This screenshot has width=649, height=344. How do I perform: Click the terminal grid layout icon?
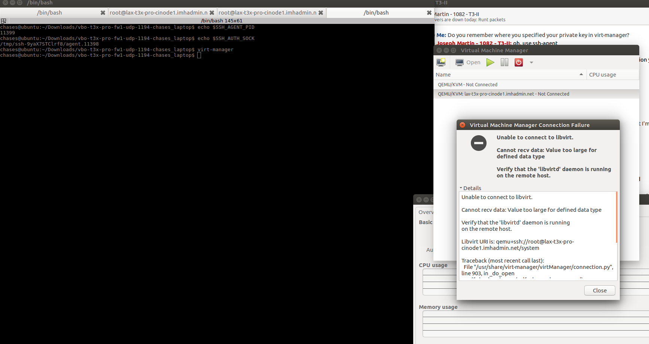tap(3, 21)
